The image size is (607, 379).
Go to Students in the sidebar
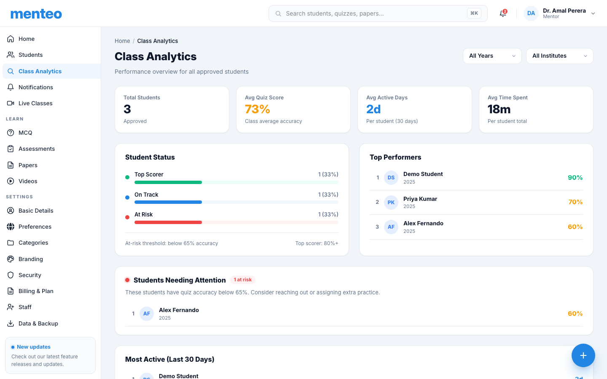click(51, 55)
